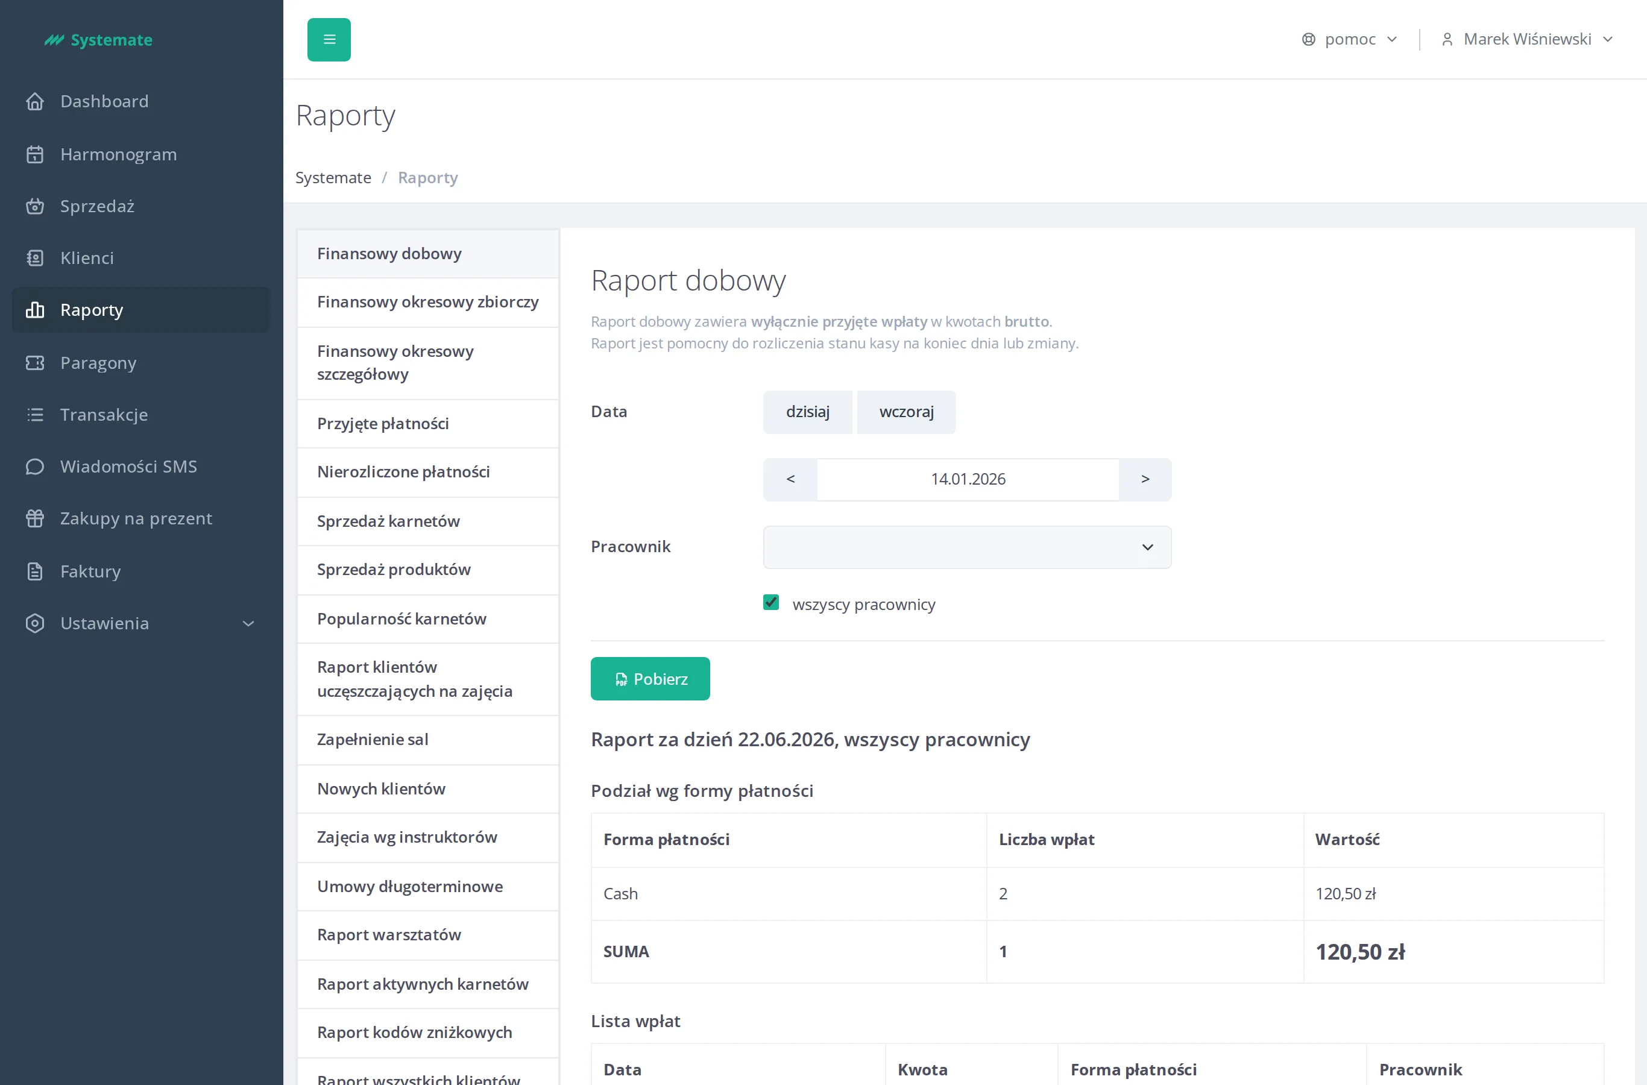Select Finansowy dobowy report tab
Screen dimensions: 1647x1085
tap(427, 254)
